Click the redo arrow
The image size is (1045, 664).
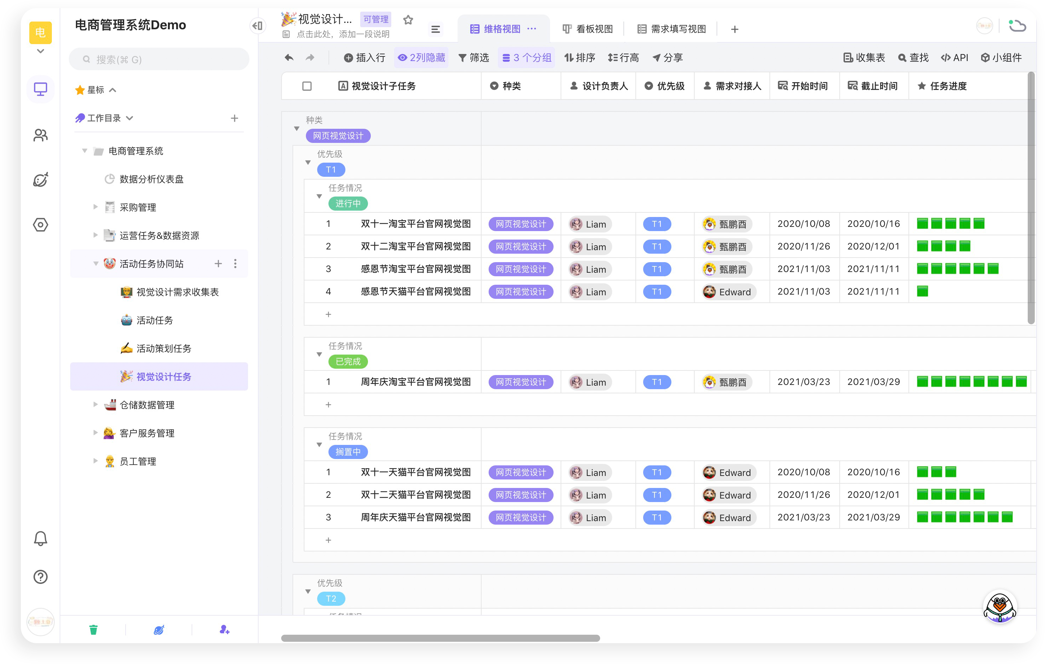pos(310,57)
